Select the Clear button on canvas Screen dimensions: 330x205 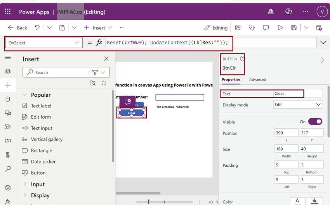[x=132, y=113]
